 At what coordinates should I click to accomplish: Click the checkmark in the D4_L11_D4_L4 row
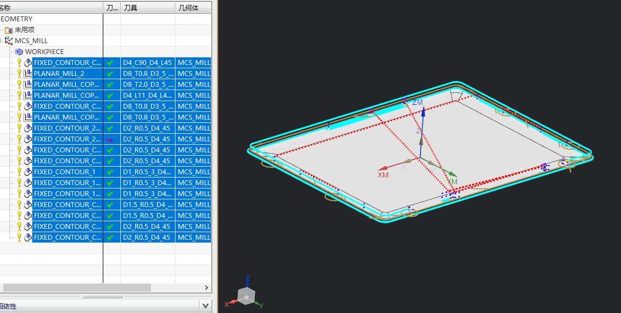click(x=110, y=96)
